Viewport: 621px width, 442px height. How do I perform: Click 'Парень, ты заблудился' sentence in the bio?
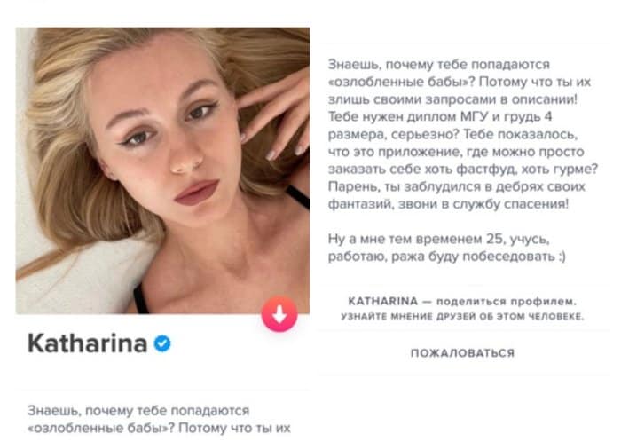tap(400, 187)
